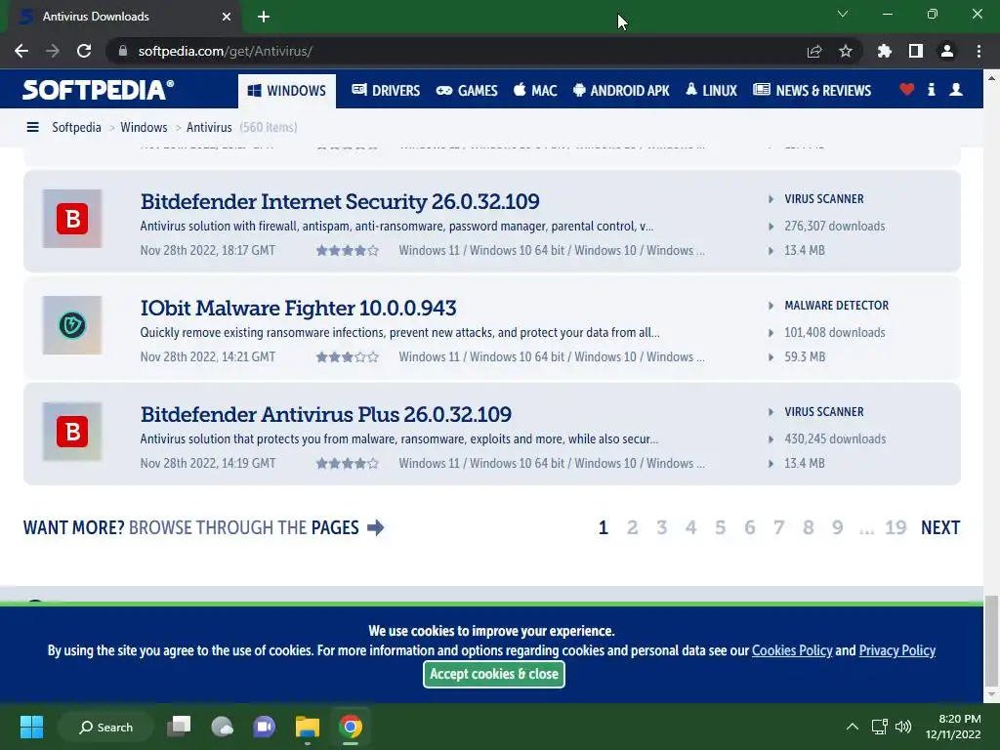The width and height of the screenshot is (1000, 750).
Task: Reload the Softpedia page
Action: point(84,51)
